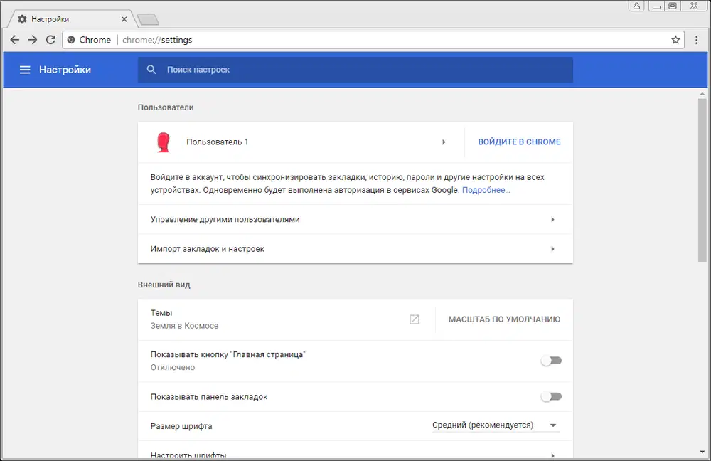Image resolution: width=711 pixels, height=461 pixels.
Task: Enable the Показывать кнопку Главная страница toggle
Action: [551, 361]
